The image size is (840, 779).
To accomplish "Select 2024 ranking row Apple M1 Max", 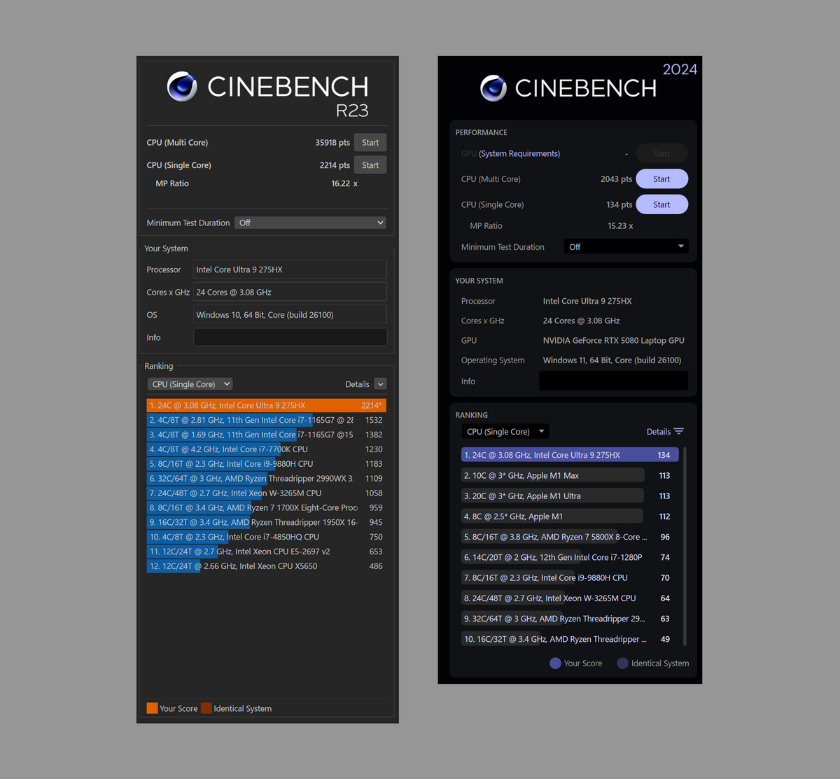I will [x=570, y=475].
